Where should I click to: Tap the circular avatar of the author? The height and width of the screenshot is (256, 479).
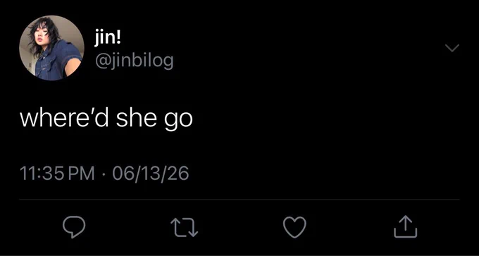[51, 48]
